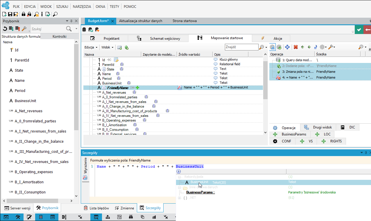
Task: Click the database icon below Budget.form tab
Action: click(x=84, y=29)
